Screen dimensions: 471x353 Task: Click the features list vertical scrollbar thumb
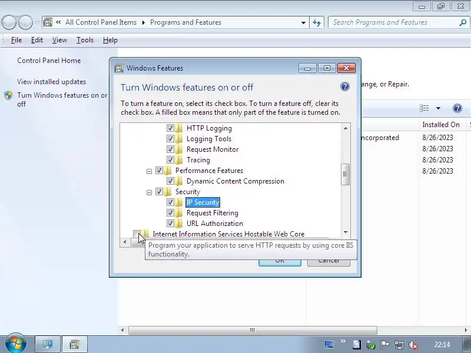point(346,174)
